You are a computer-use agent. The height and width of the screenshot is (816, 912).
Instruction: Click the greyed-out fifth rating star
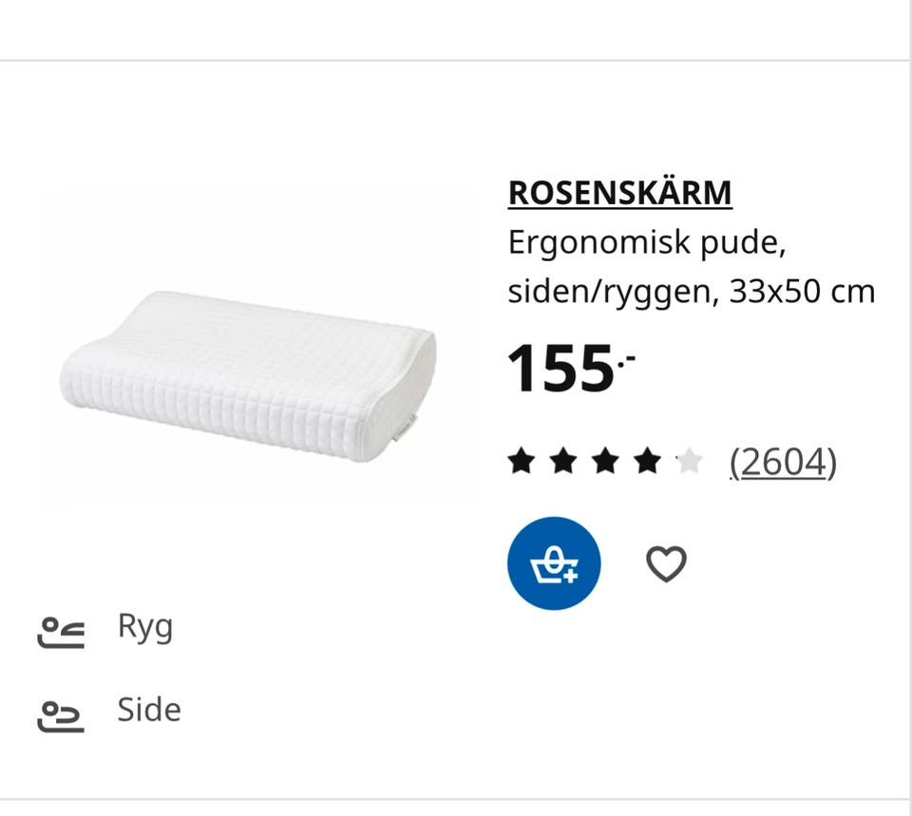tap(689, 463)
